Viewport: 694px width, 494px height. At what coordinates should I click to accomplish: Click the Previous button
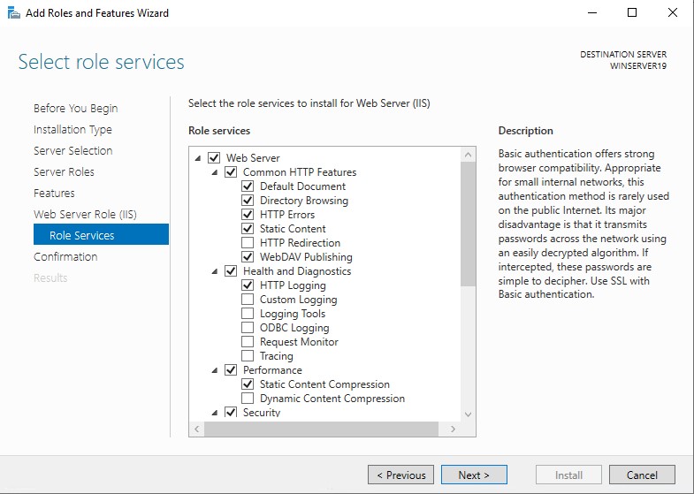pos(401,475)
